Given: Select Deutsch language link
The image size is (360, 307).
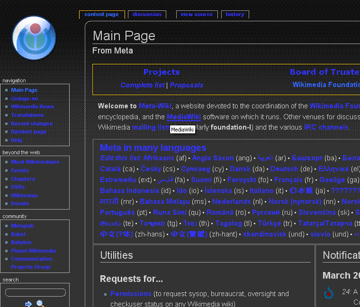Looking at the screenshot, I should coord(284,169).
